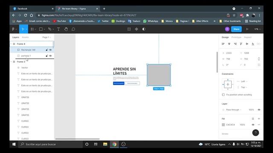Viewport: 273px width, 153px height.
Task: Open the help button
Action: click(x=256, y=133)
